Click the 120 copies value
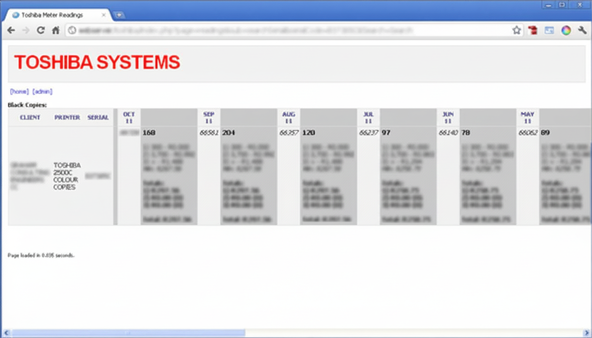 click(x=309, y=133)
